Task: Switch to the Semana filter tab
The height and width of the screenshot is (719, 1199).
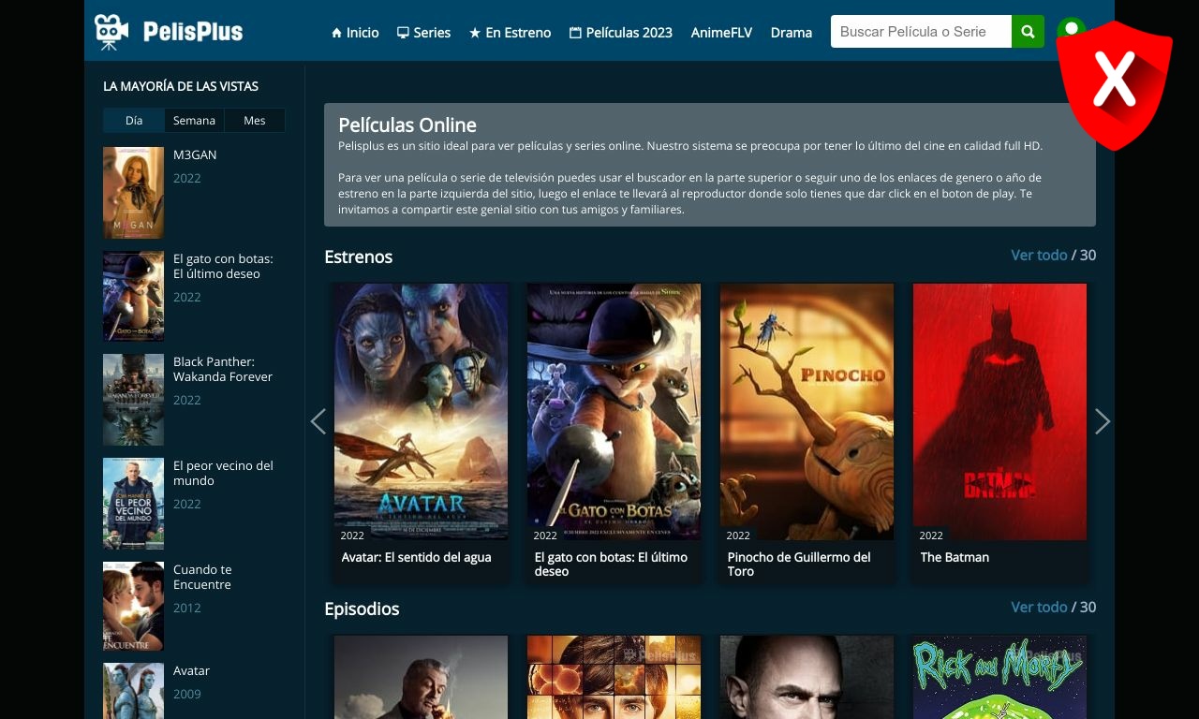Action: click(x=194, y=120)
